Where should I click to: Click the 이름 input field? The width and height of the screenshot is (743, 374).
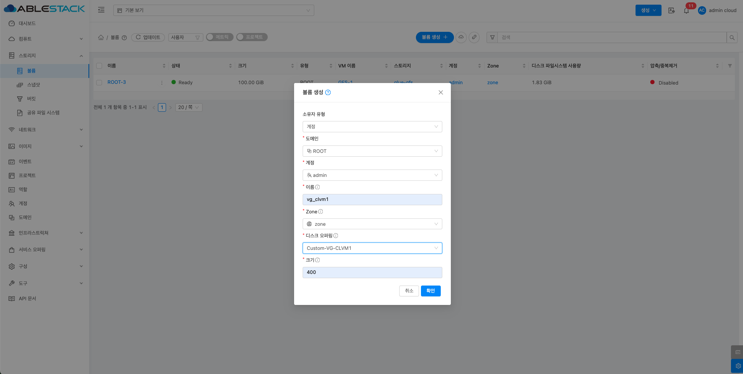click(x=372, y=200)
